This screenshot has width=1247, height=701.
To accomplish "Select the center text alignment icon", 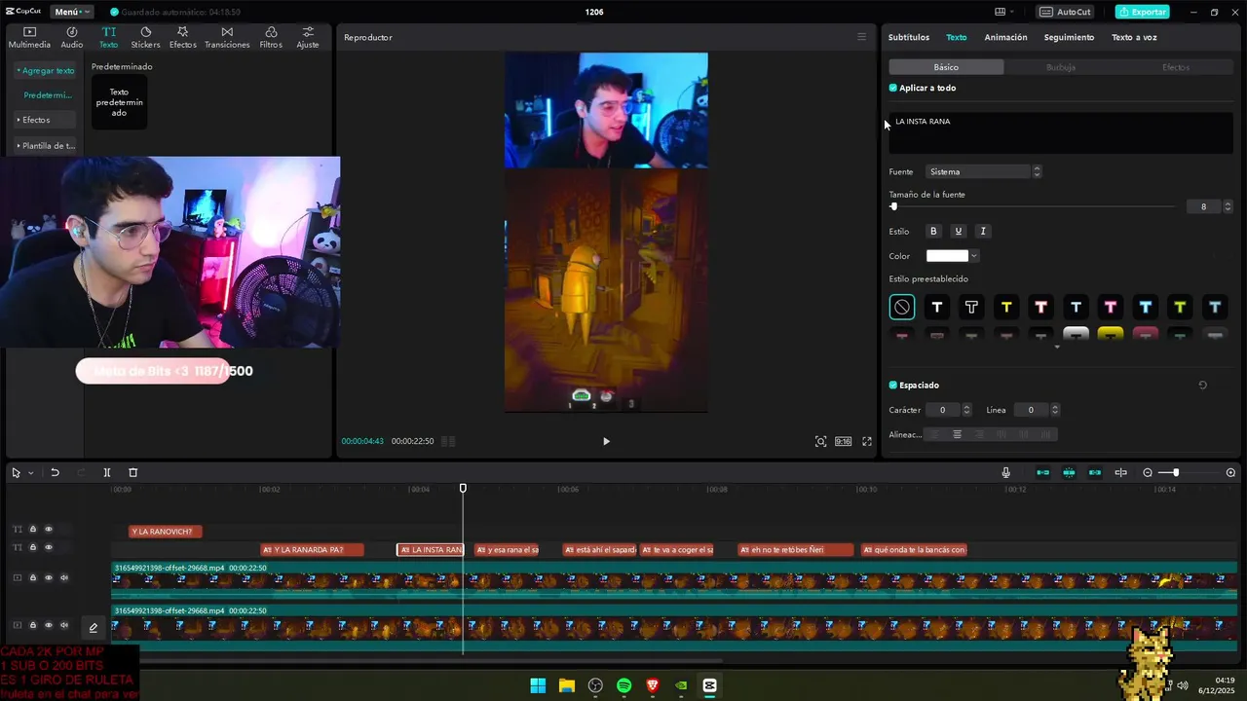I will [x=957, y=434].
